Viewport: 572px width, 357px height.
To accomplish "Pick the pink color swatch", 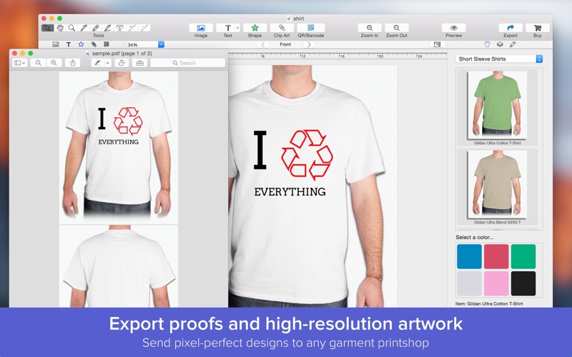I will [x=496, y=283].
